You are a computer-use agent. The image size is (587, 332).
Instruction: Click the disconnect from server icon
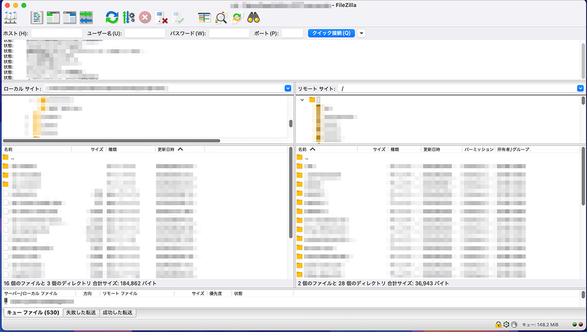162,18
